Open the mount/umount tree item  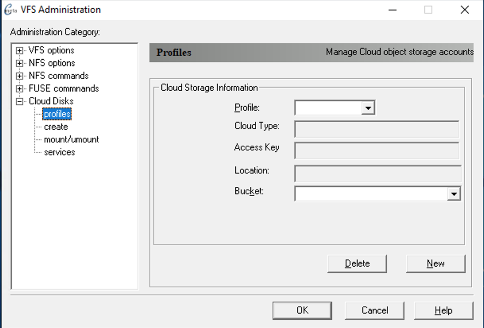[x=71, y=140]
